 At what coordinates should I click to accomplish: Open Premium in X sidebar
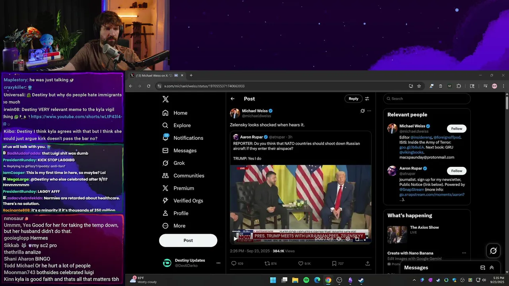tap(178, 188)
